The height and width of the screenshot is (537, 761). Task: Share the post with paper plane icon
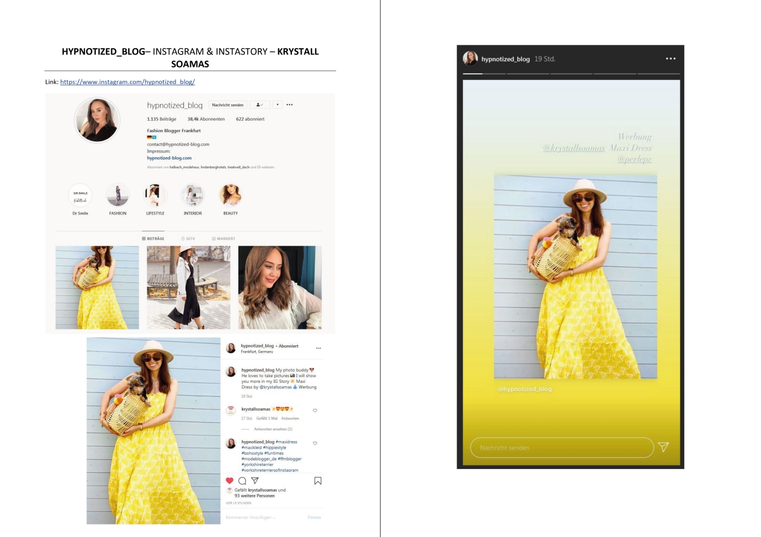[255, 481]
